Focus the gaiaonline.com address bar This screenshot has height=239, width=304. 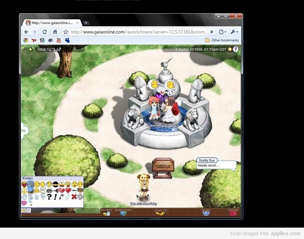138,32
